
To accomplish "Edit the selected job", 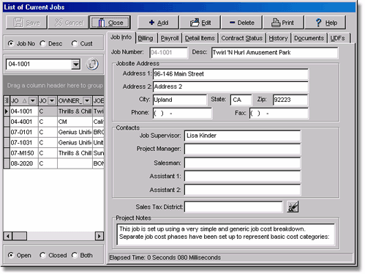I will pyautogui.click(x=200, y=23).
